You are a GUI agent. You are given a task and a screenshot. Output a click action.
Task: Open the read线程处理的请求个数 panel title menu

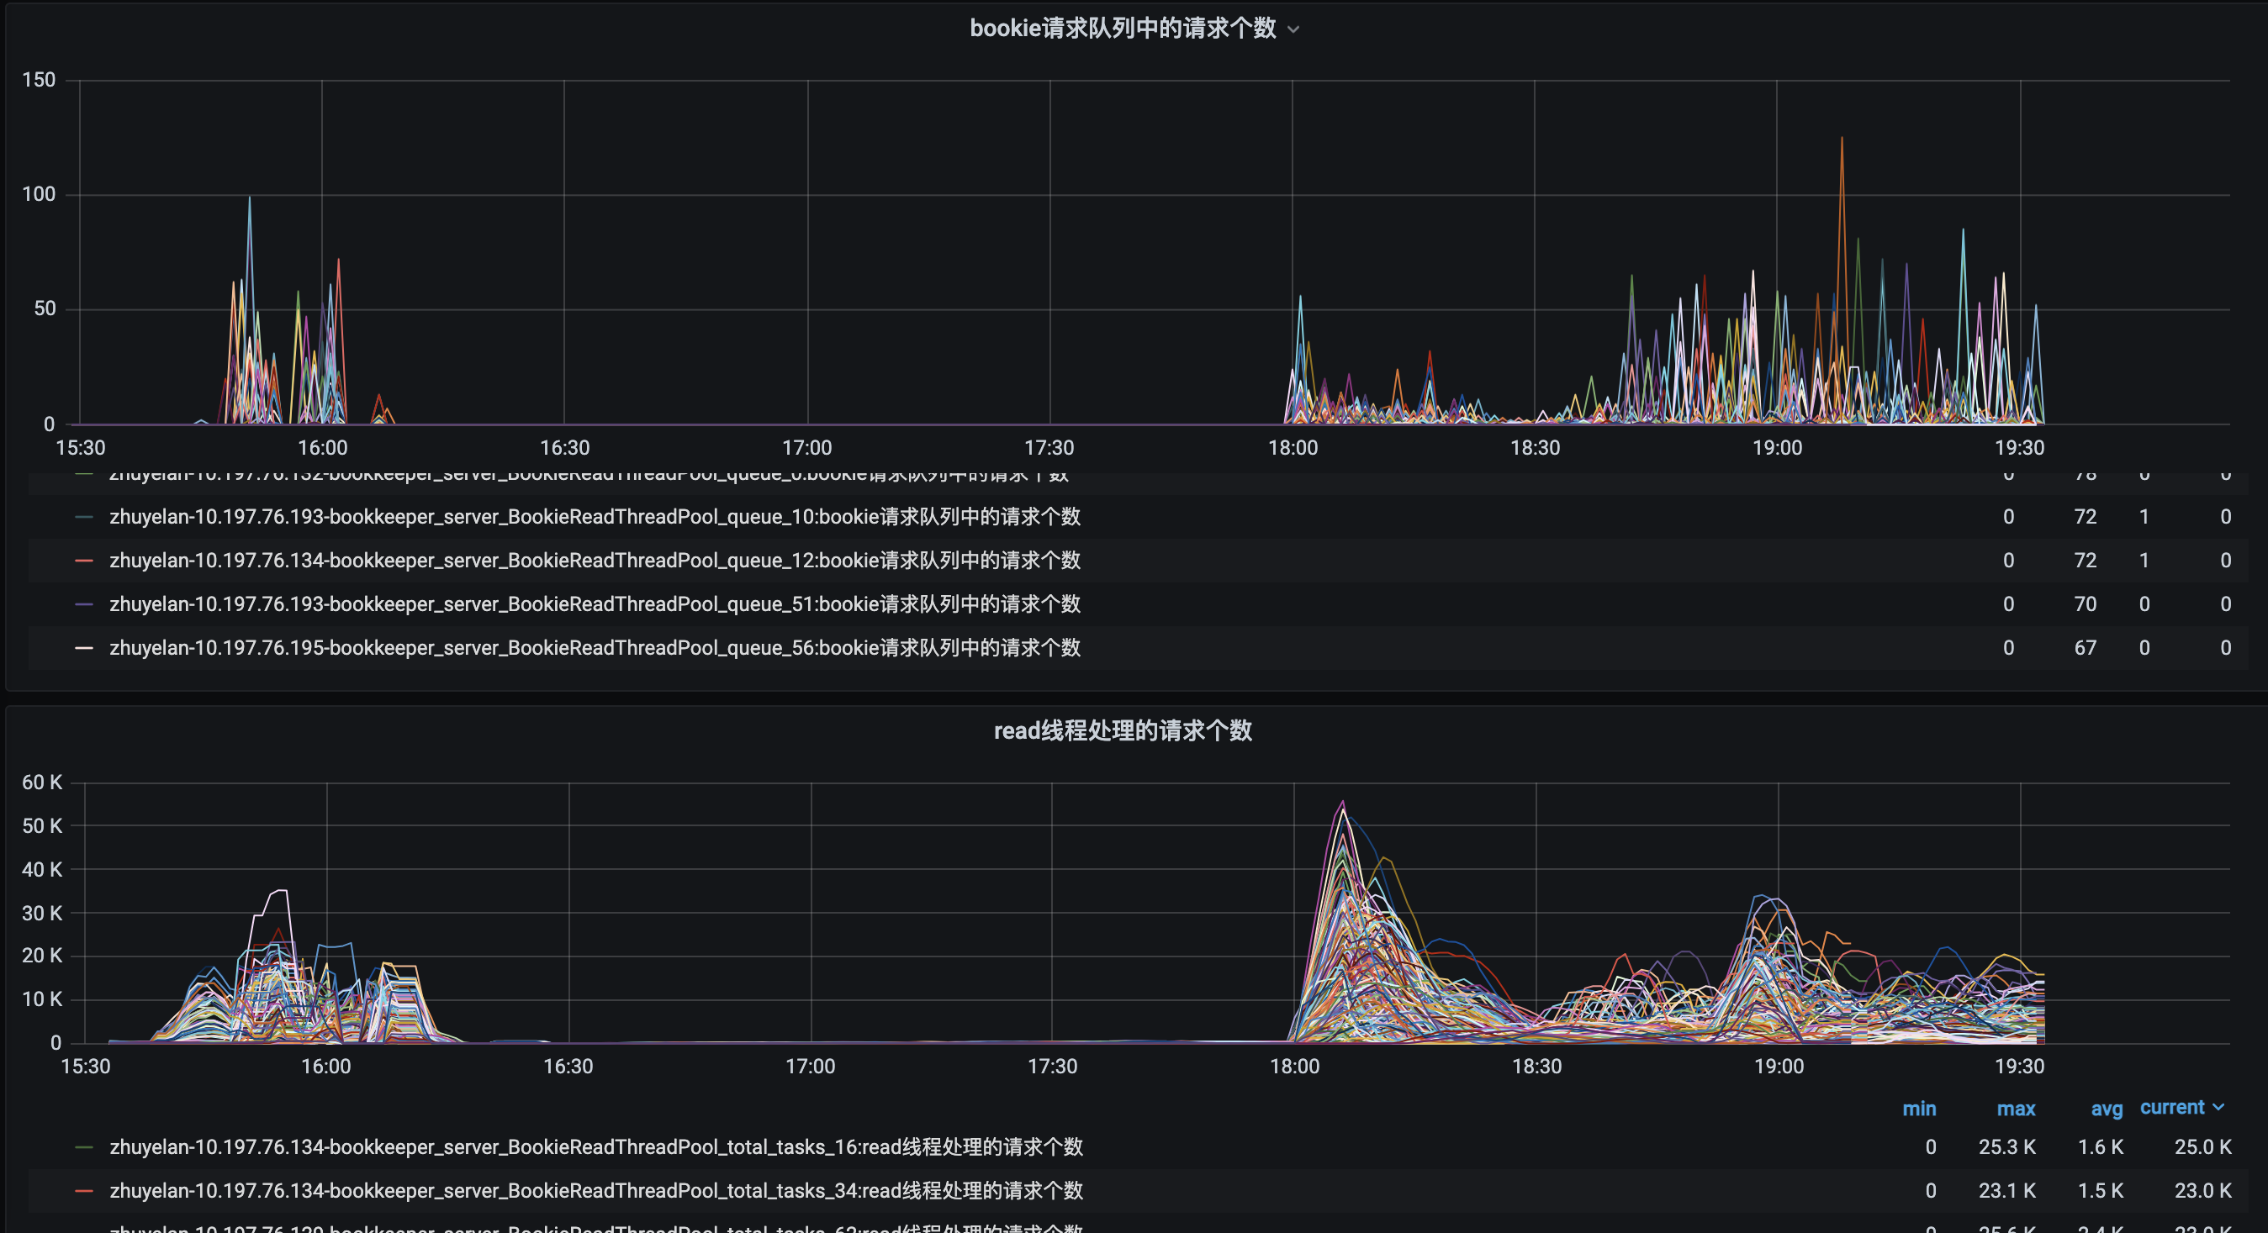coord(1123,730)
